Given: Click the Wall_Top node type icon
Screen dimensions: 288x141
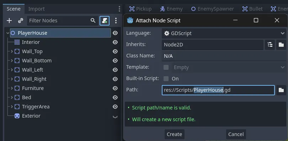Looking at the screenshot, I should [17, 51].
